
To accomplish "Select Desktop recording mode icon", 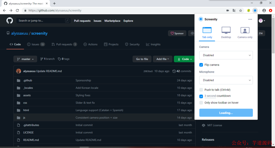I will point(226,30).
